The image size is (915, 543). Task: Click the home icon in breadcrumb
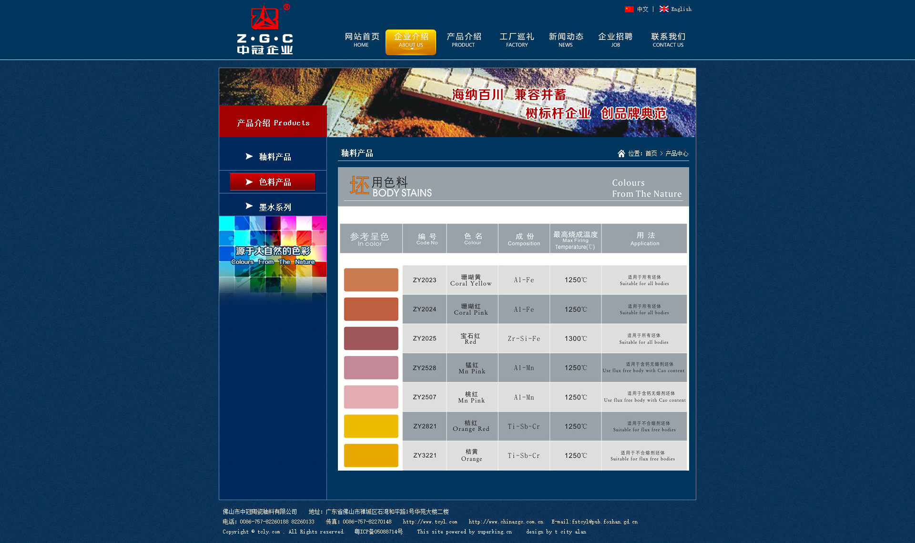tap(621, 153)
